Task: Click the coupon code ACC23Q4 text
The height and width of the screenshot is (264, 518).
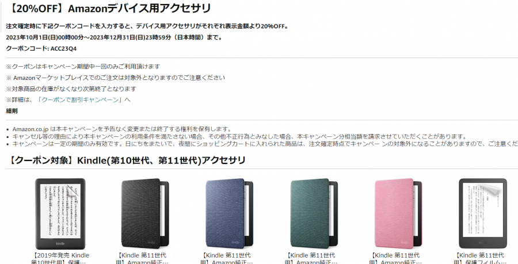Action: pyautogui.click(x=63, y=48)
